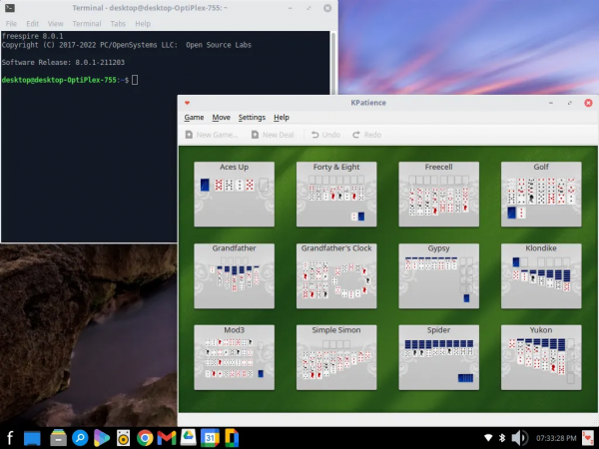This screenshot has height=449, width=599.
Task: Open Terminal window Tabs menu
Action: [118, 24]
